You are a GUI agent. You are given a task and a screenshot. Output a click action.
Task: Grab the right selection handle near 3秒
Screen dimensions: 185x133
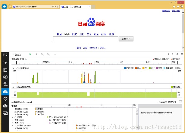pyautogui.click(x=177, y=63)
